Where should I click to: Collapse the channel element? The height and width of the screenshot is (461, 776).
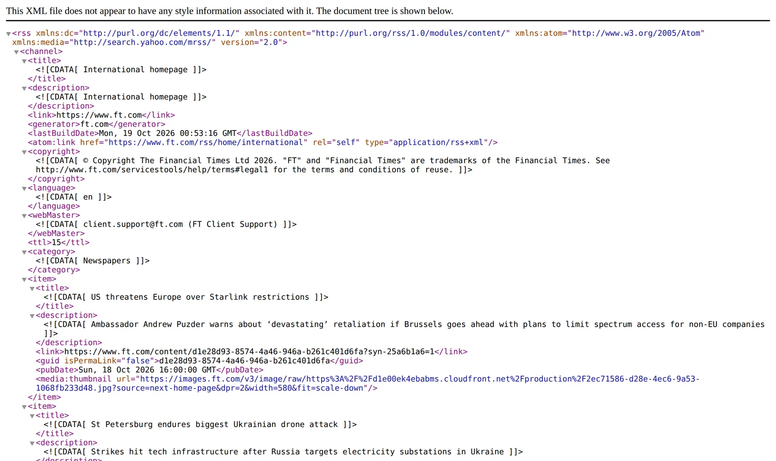pyautogui.click(x=16, y=52)
